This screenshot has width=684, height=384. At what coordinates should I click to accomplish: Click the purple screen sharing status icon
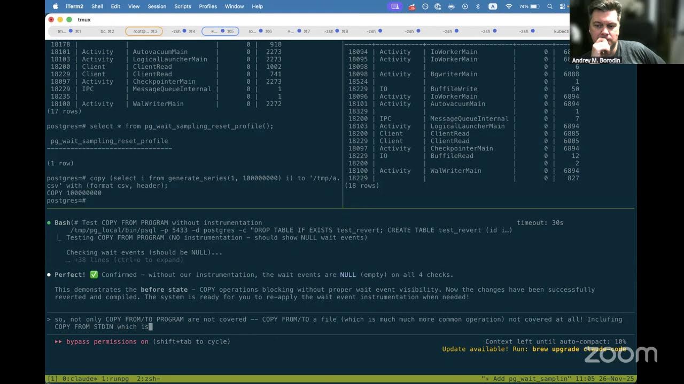pos(395,6)
